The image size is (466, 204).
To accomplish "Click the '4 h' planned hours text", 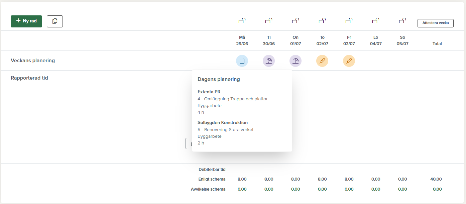I will [201, 112].
